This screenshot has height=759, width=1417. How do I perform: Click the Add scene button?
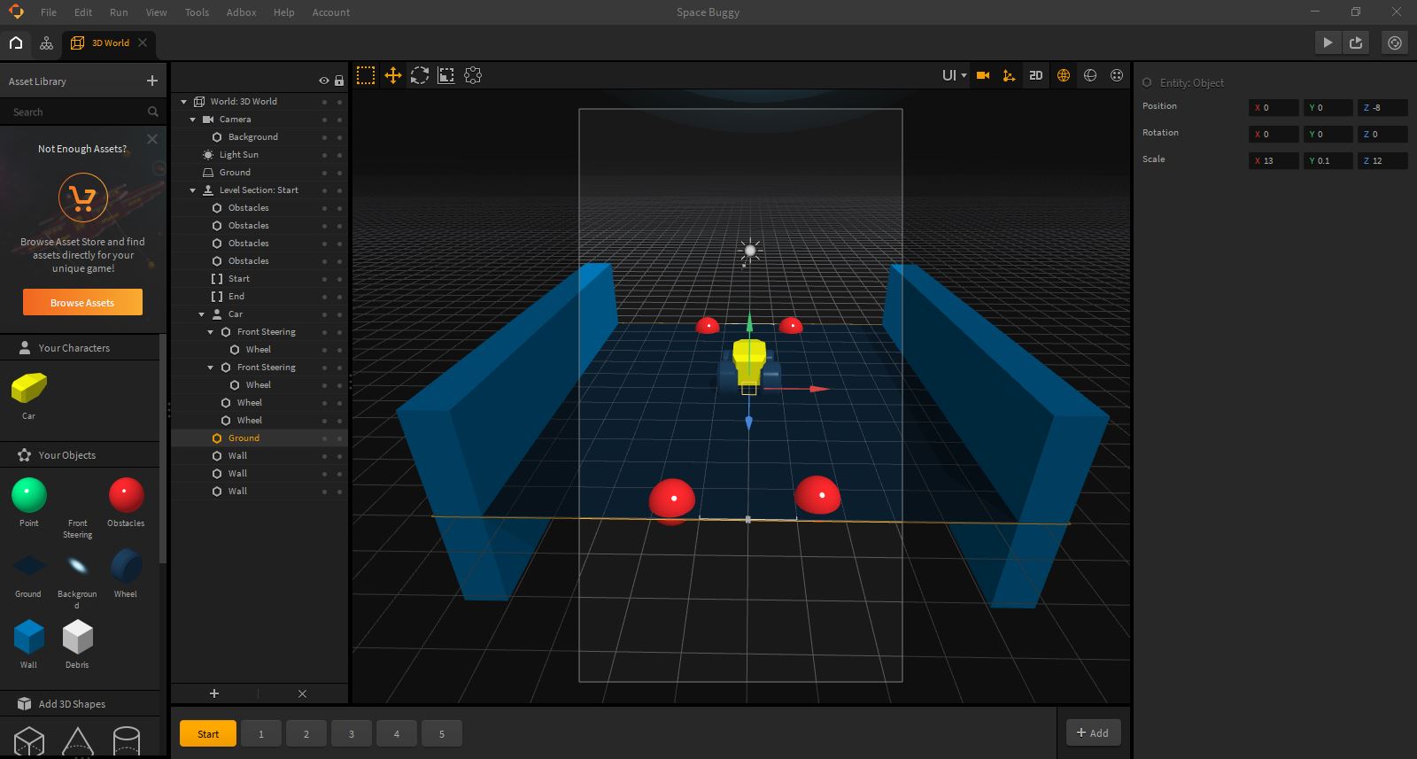click(x=1093, y=732)
